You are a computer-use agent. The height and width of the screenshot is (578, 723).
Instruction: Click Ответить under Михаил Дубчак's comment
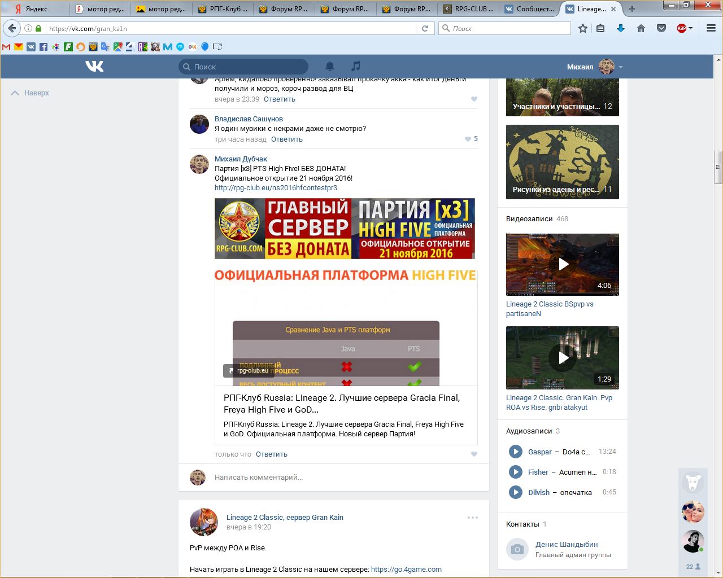point(271,454)
